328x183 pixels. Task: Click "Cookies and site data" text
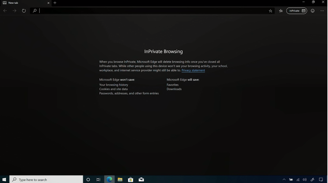[113, 89]
